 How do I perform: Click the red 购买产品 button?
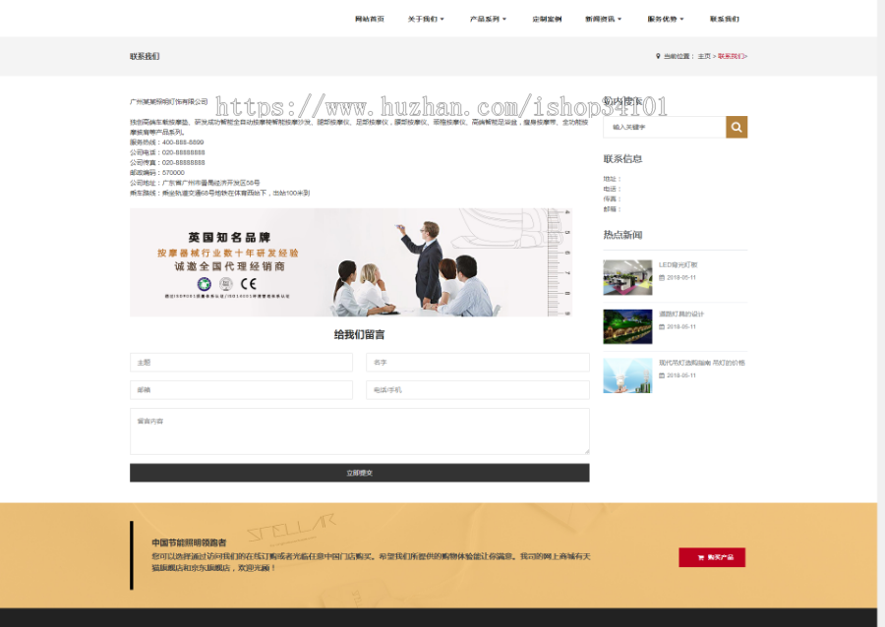click(712, 557)
